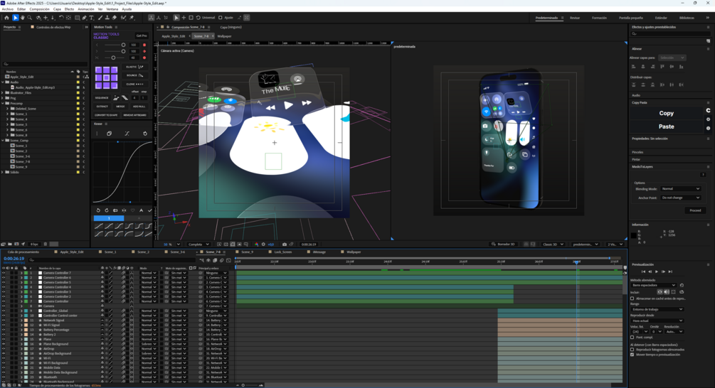The height and width of the screenshot is (388, 715).
Task: Open the Composición menu
Action: pyautogui.click(x=40, y=9)
